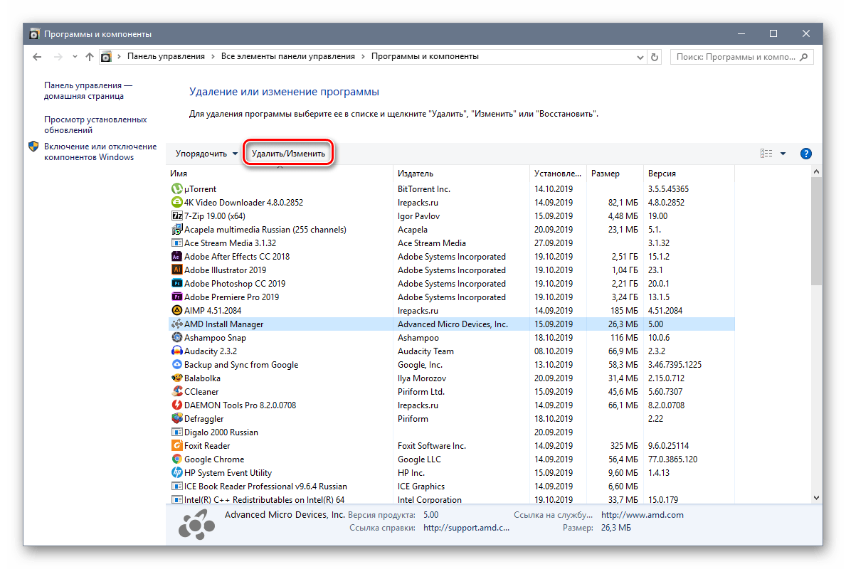Click the Audacity headphones icon
This screenshot has height=569, width=846.
176,351
